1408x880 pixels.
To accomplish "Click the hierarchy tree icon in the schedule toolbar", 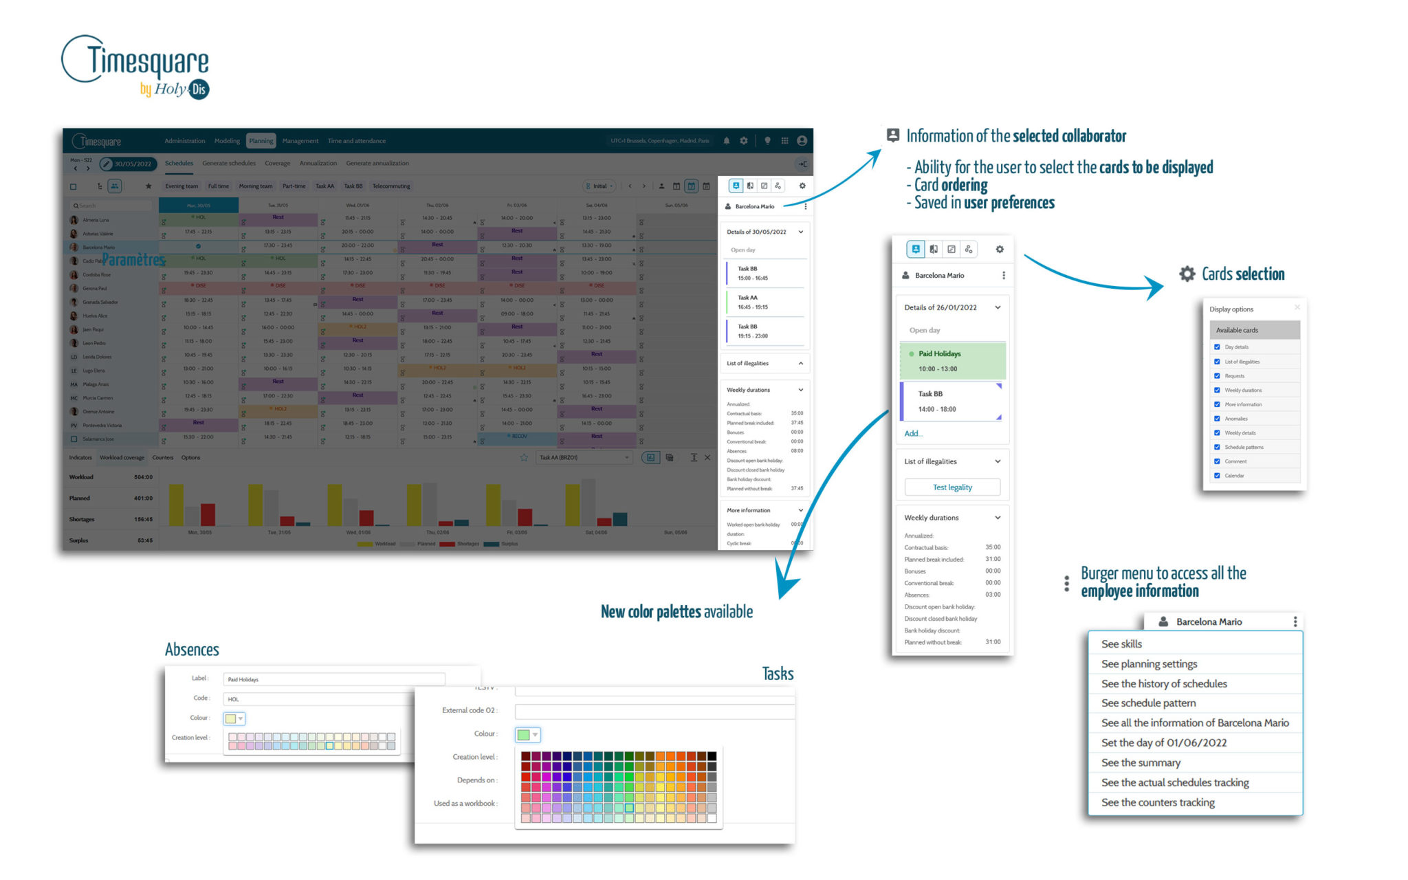I will click(x=100, y=186).
